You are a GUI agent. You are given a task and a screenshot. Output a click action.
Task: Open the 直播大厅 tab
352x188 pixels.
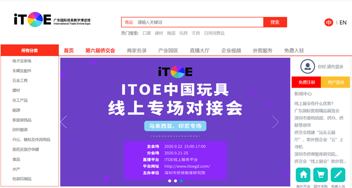tap(200, 50)
